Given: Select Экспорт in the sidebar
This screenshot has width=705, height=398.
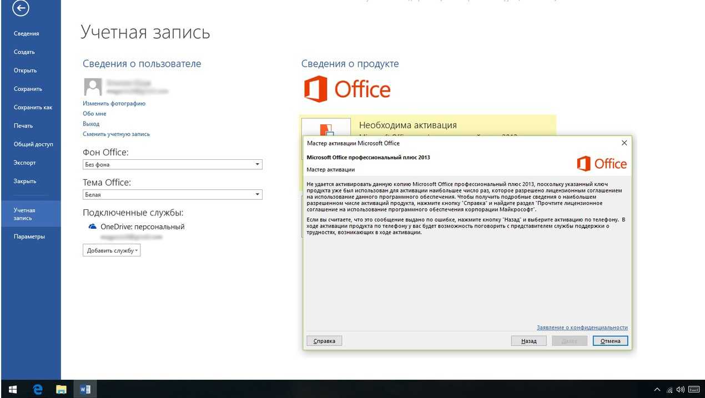Looking at the screenshot, I should tap(25, 163).
